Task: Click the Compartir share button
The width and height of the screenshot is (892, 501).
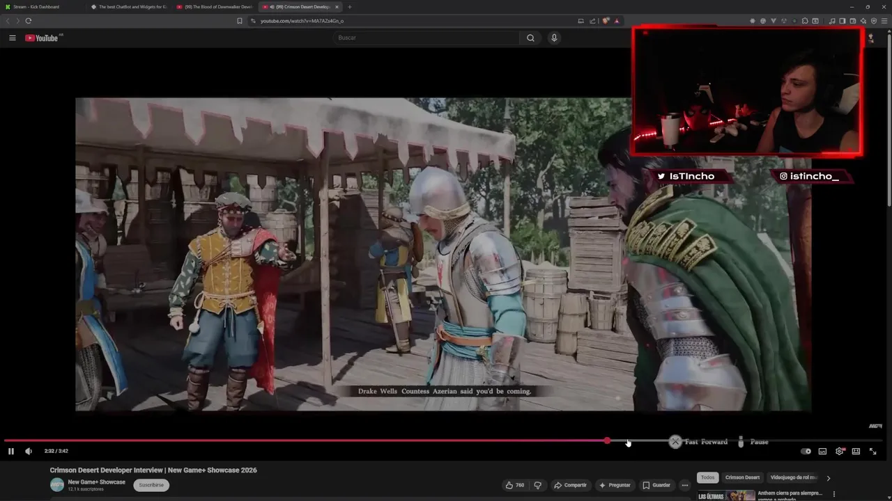Action: coord(570,485)
